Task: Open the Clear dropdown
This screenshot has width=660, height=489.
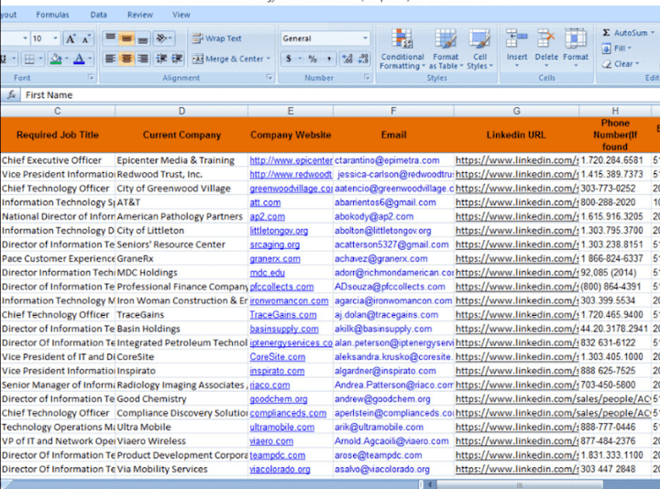Action: [621, 64]
